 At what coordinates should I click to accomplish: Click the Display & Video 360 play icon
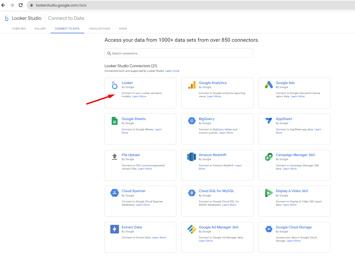tap(269, 193)
